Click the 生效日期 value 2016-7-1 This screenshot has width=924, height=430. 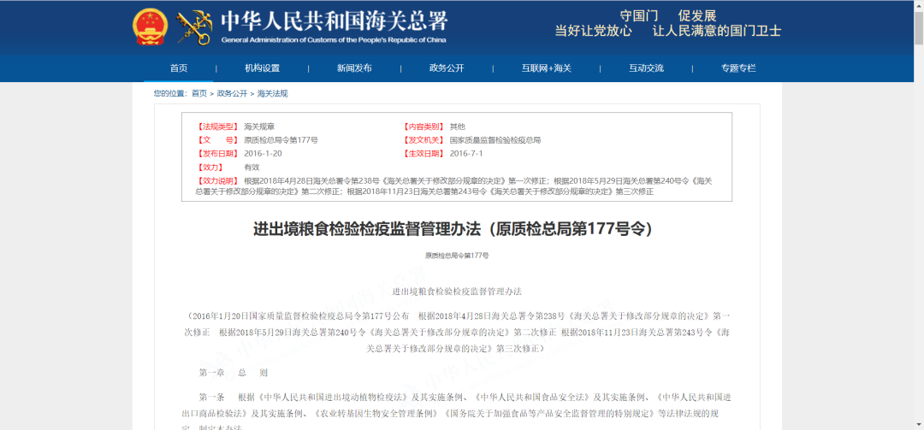[466, 153]
